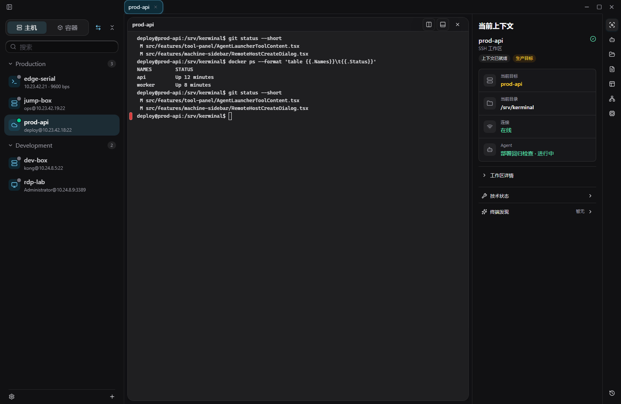
Task: Open the network topology icon
Action: (x=612, y=99)
